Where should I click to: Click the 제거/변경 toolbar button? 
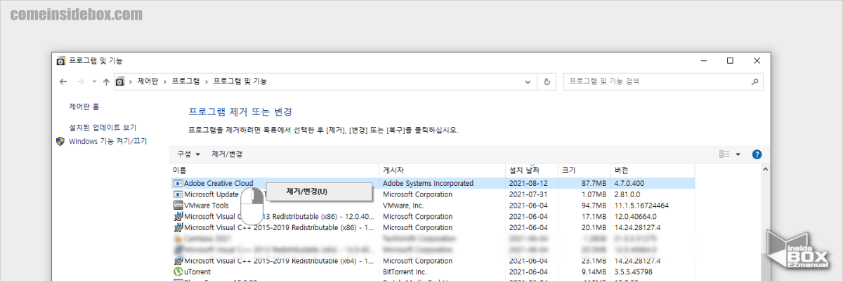coord(227,154)
